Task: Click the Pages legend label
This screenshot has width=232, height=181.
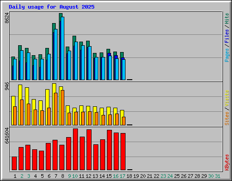Action: (227, 55)
